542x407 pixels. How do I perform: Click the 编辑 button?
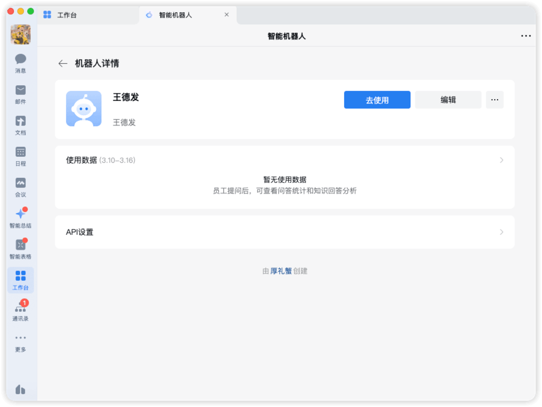coord(448,100)
